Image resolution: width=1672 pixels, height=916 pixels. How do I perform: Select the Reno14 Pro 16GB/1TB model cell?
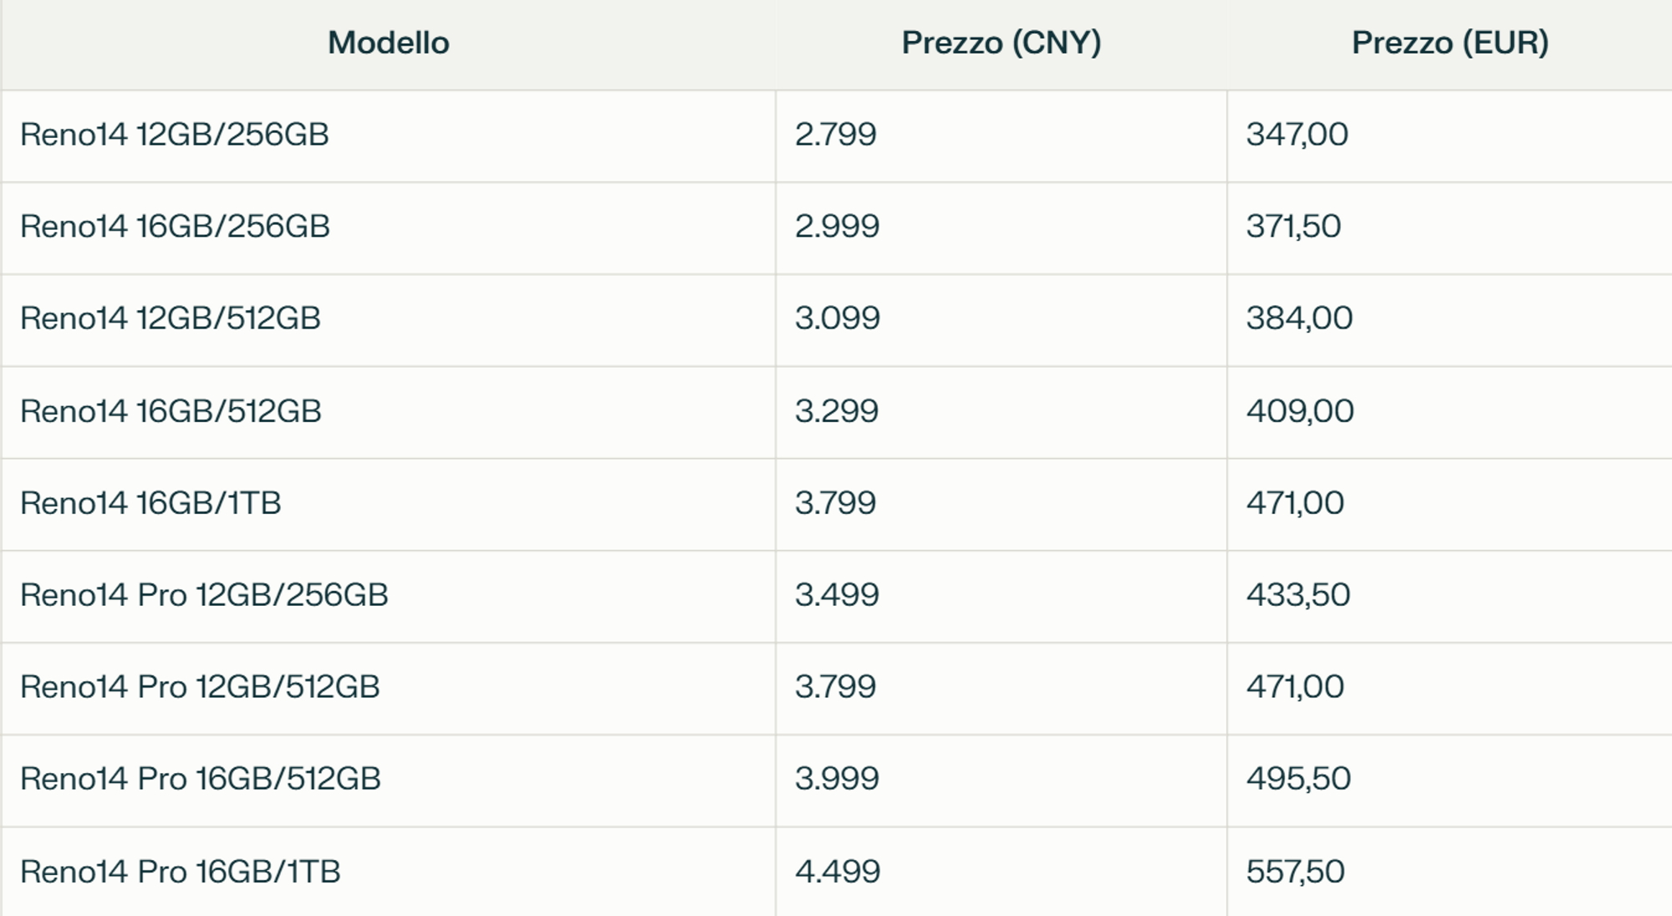click(389, 873)
